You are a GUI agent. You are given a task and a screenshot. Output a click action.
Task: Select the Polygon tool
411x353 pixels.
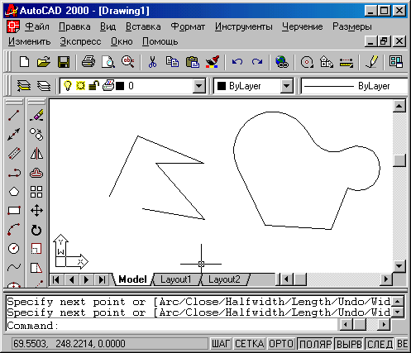(x=14, y=192)
